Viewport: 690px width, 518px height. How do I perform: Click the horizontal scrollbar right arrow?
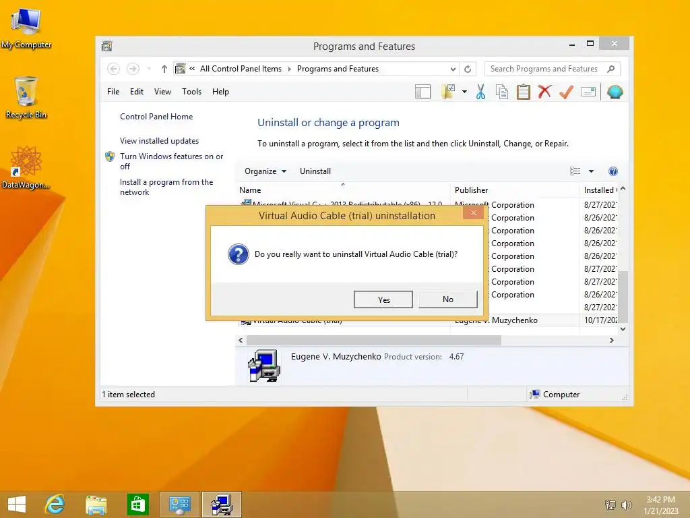click(612, 340)
